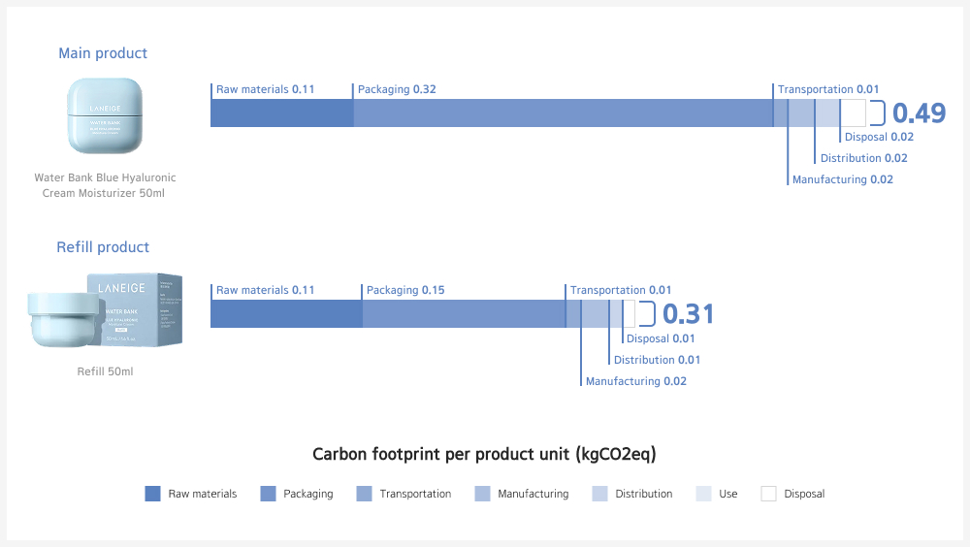Click the 'Distribution 0.01' label

point(657,360)
